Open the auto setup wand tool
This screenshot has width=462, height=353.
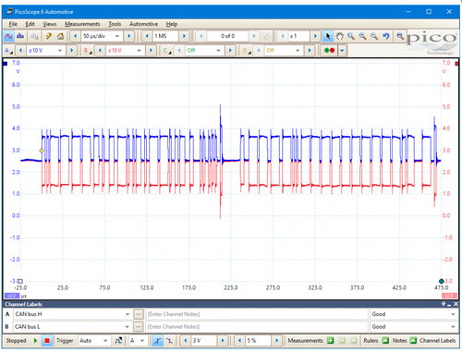49,36
